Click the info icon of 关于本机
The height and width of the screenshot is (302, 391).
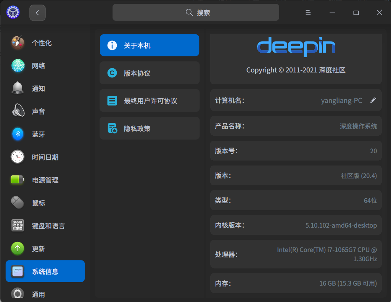112,45
